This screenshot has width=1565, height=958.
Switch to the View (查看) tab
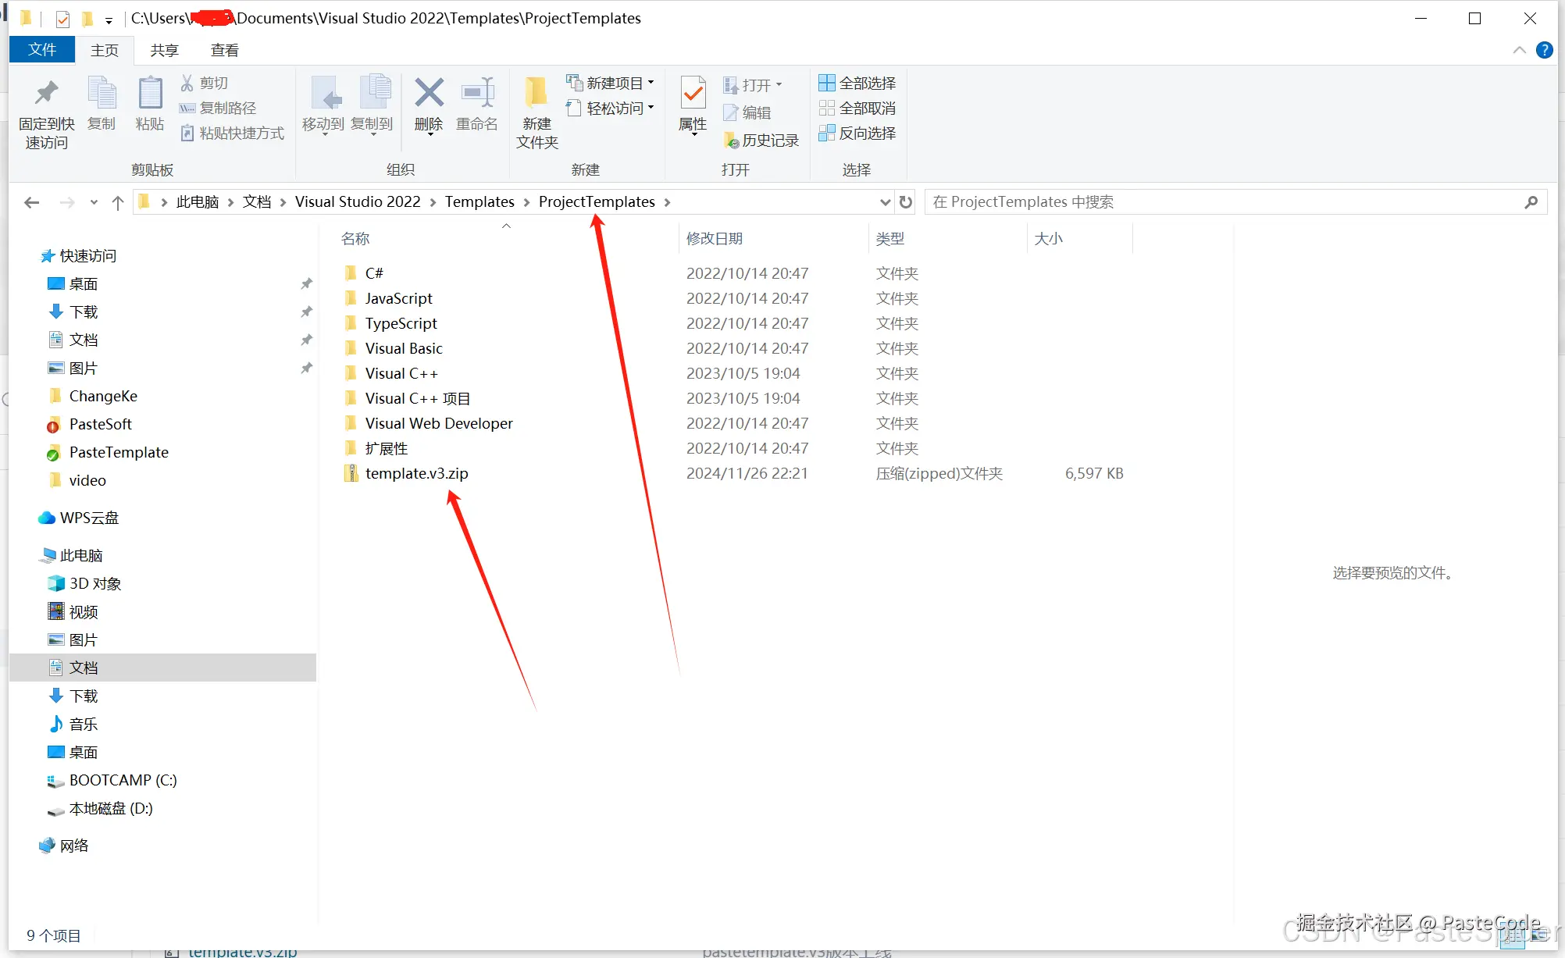[224, 50]
